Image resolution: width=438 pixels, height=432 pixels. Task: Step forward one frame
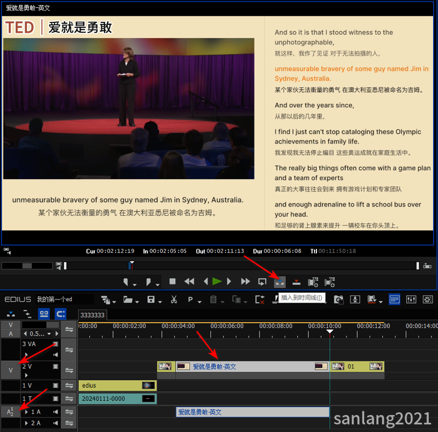coord(229,281)
